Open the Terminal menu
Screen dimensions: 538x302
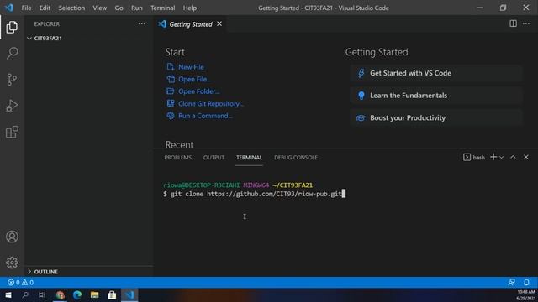click(x=162, y=8)
